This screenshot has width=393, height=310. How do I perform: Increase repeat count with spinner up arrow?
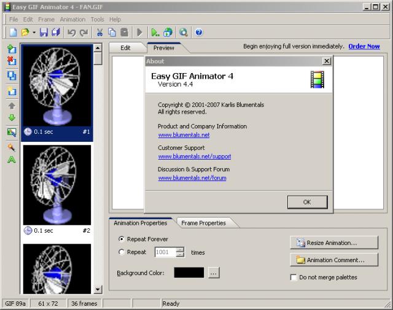(180, 249)
